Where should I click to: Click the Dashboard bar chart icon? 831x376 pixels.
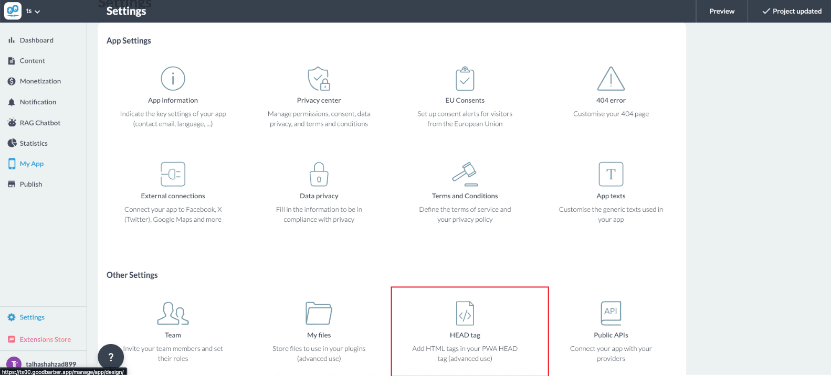12,40
